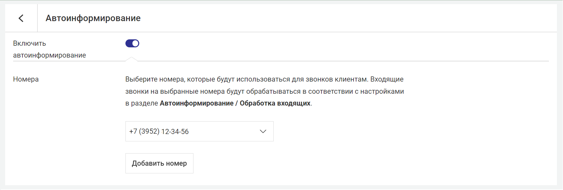Click the word автоинформирование under Включить

[49, 55]
